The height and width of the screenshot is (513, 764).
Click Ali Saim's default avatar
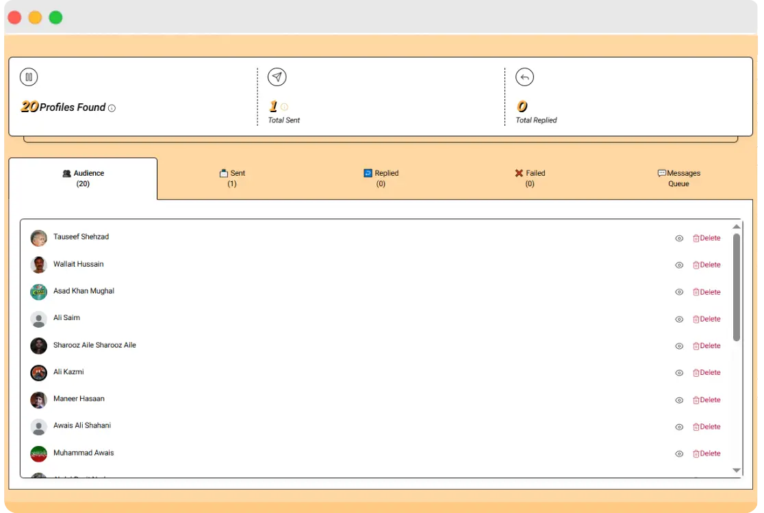pyautogui.click(x=38, y=319)
